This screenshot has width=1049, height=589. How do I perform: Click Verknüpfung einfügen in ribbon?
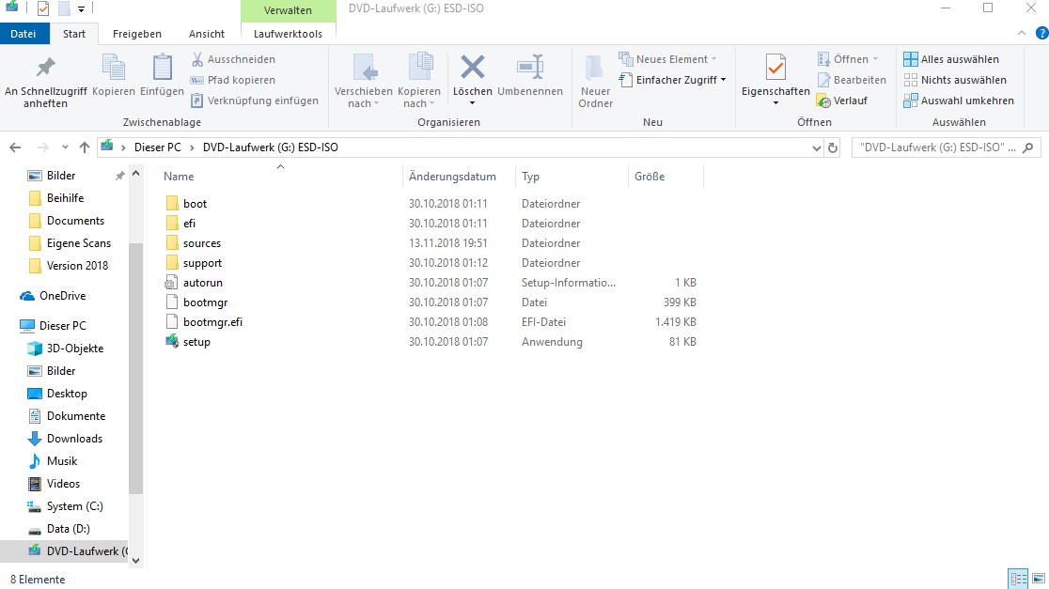pos(254,101)
